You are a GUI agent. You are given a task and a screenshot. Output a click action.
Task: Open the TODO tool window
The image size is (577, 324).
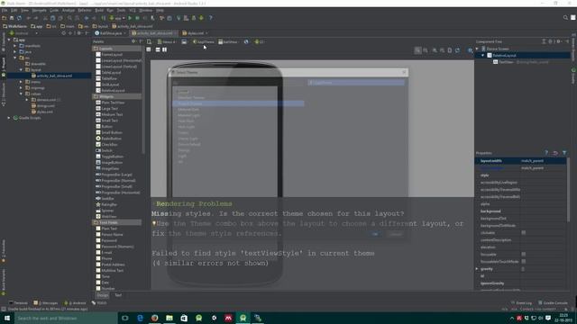click(x=99, y=303)
